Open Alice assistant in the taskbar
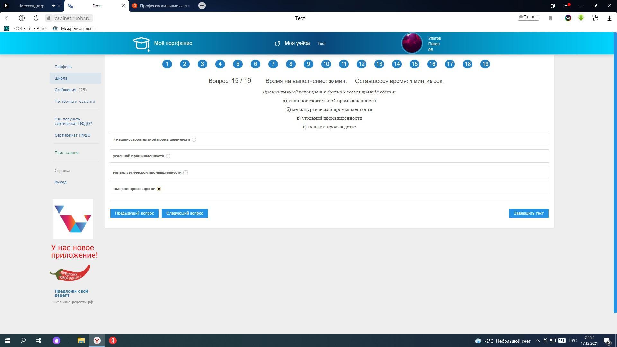 [57, 341]
